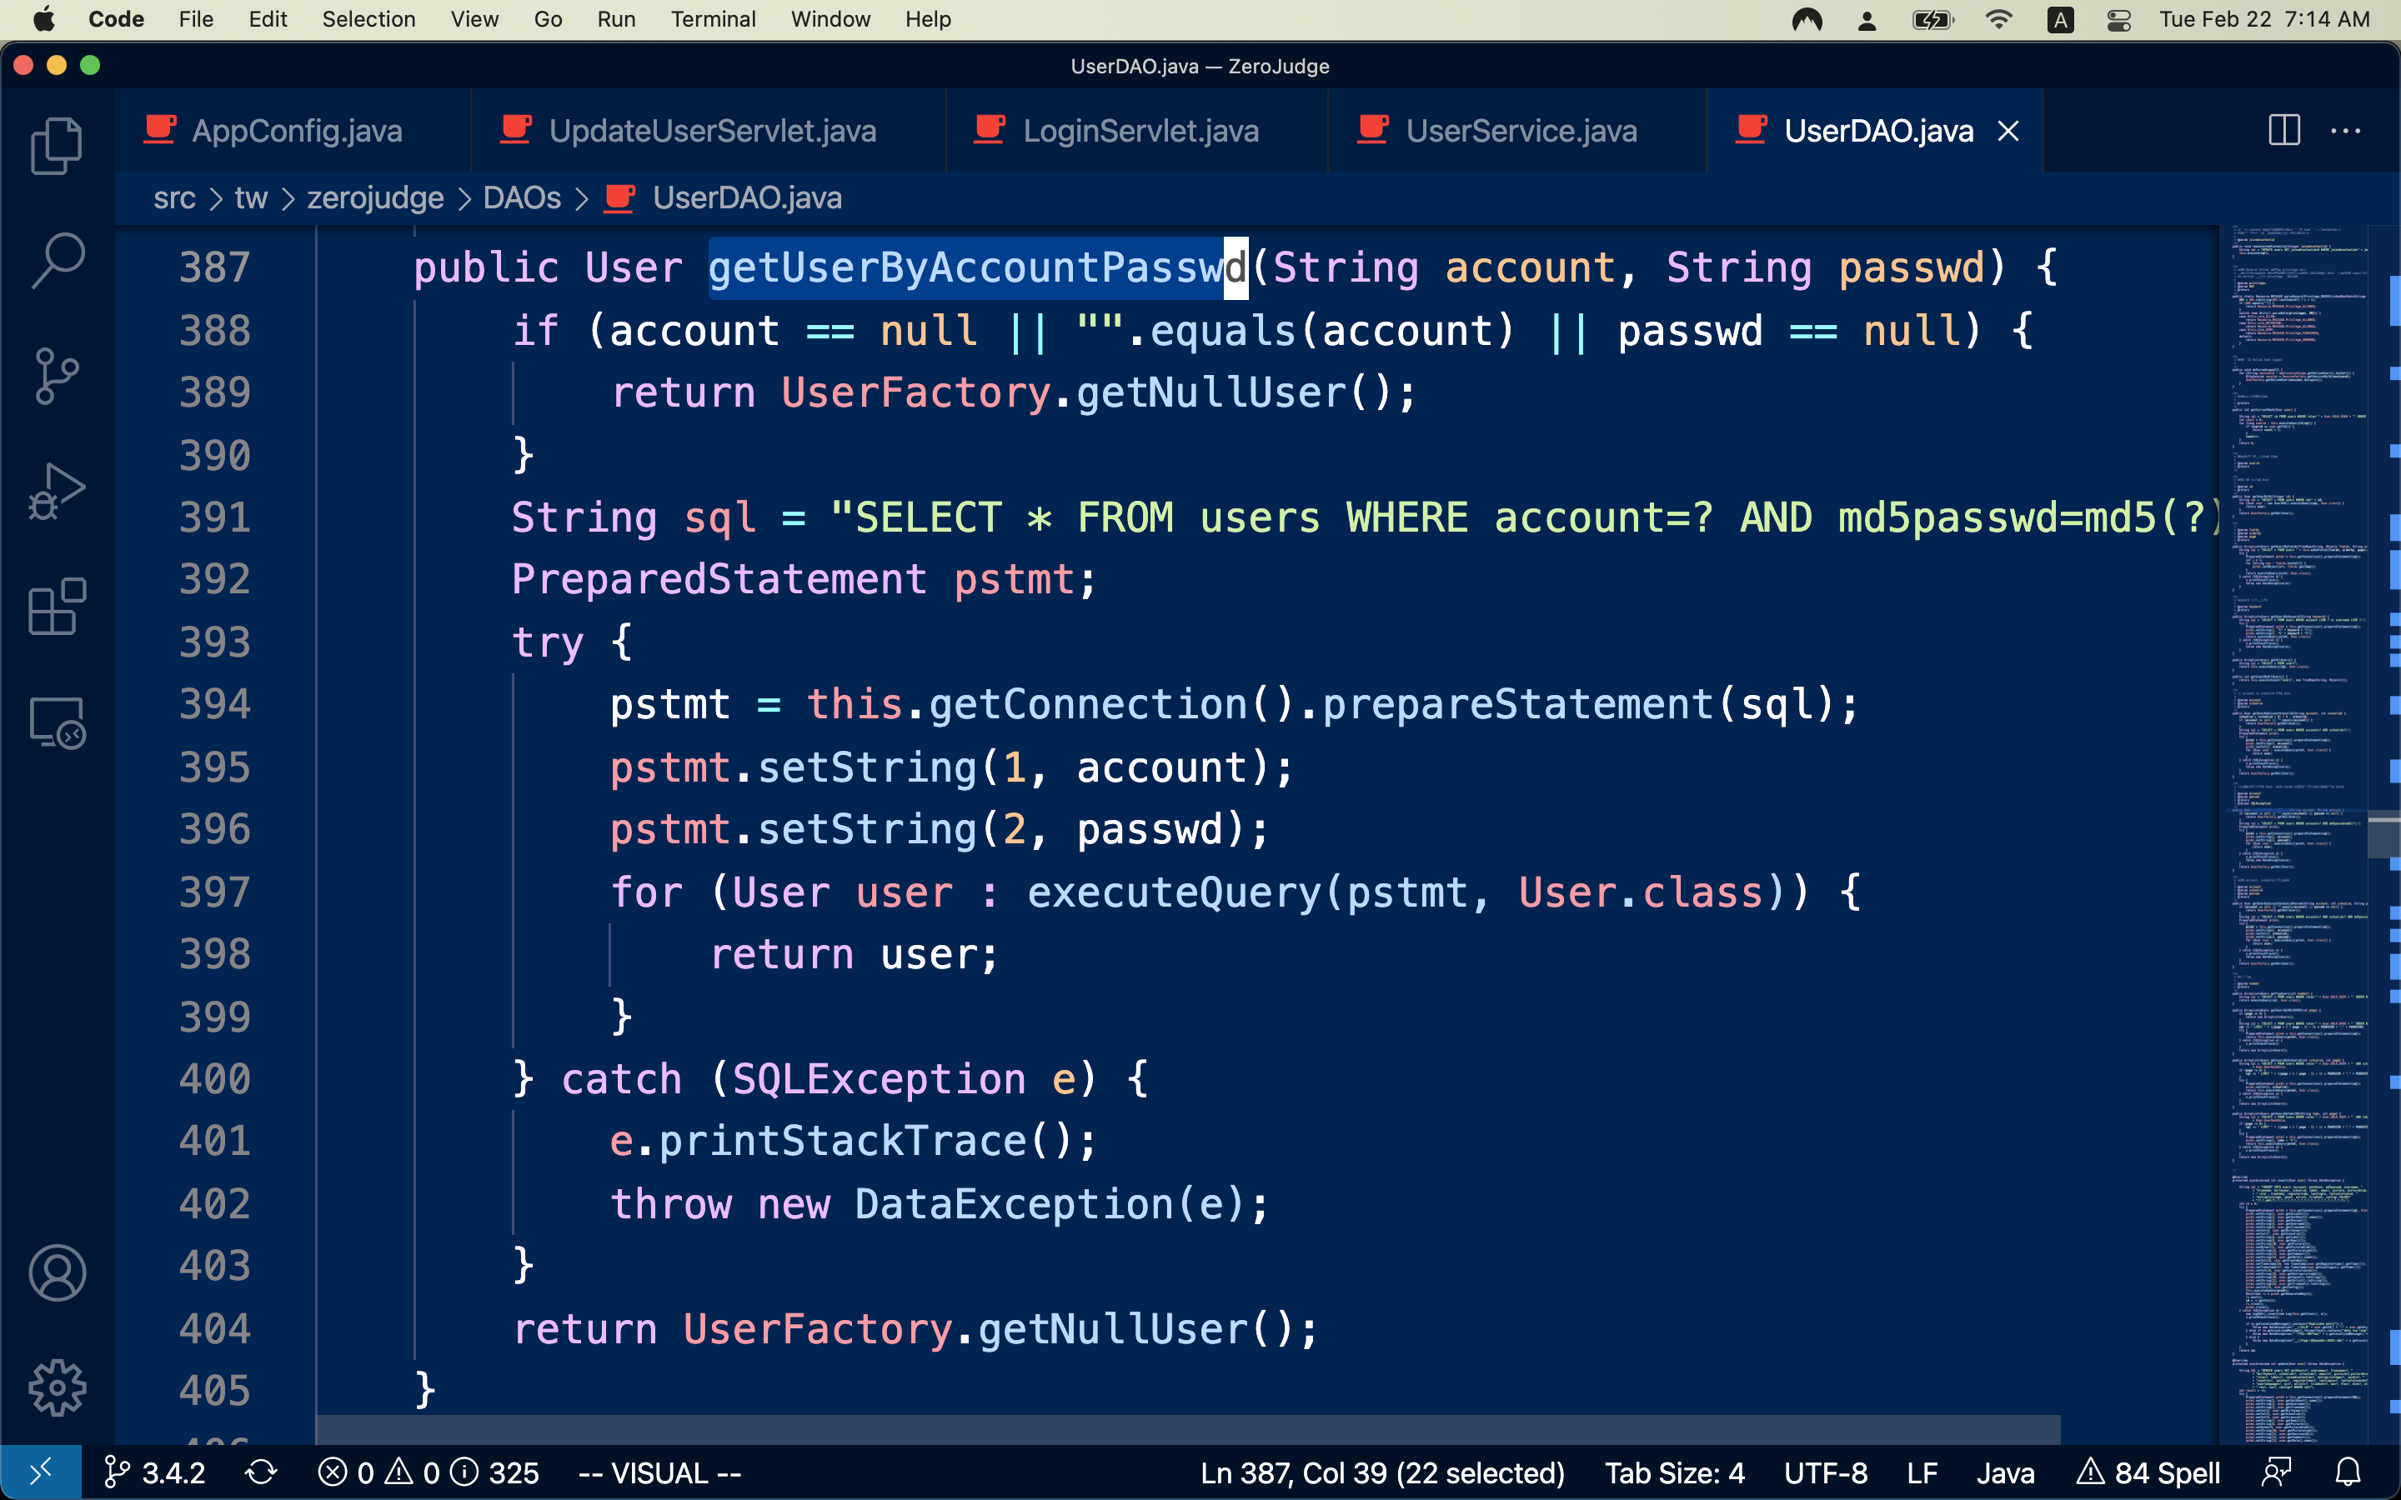Click the DAOs breadcrumb
Image resolution: width=2401 pixels, height=1500 pixels.
pyautogui.click(x=522, y=197)
